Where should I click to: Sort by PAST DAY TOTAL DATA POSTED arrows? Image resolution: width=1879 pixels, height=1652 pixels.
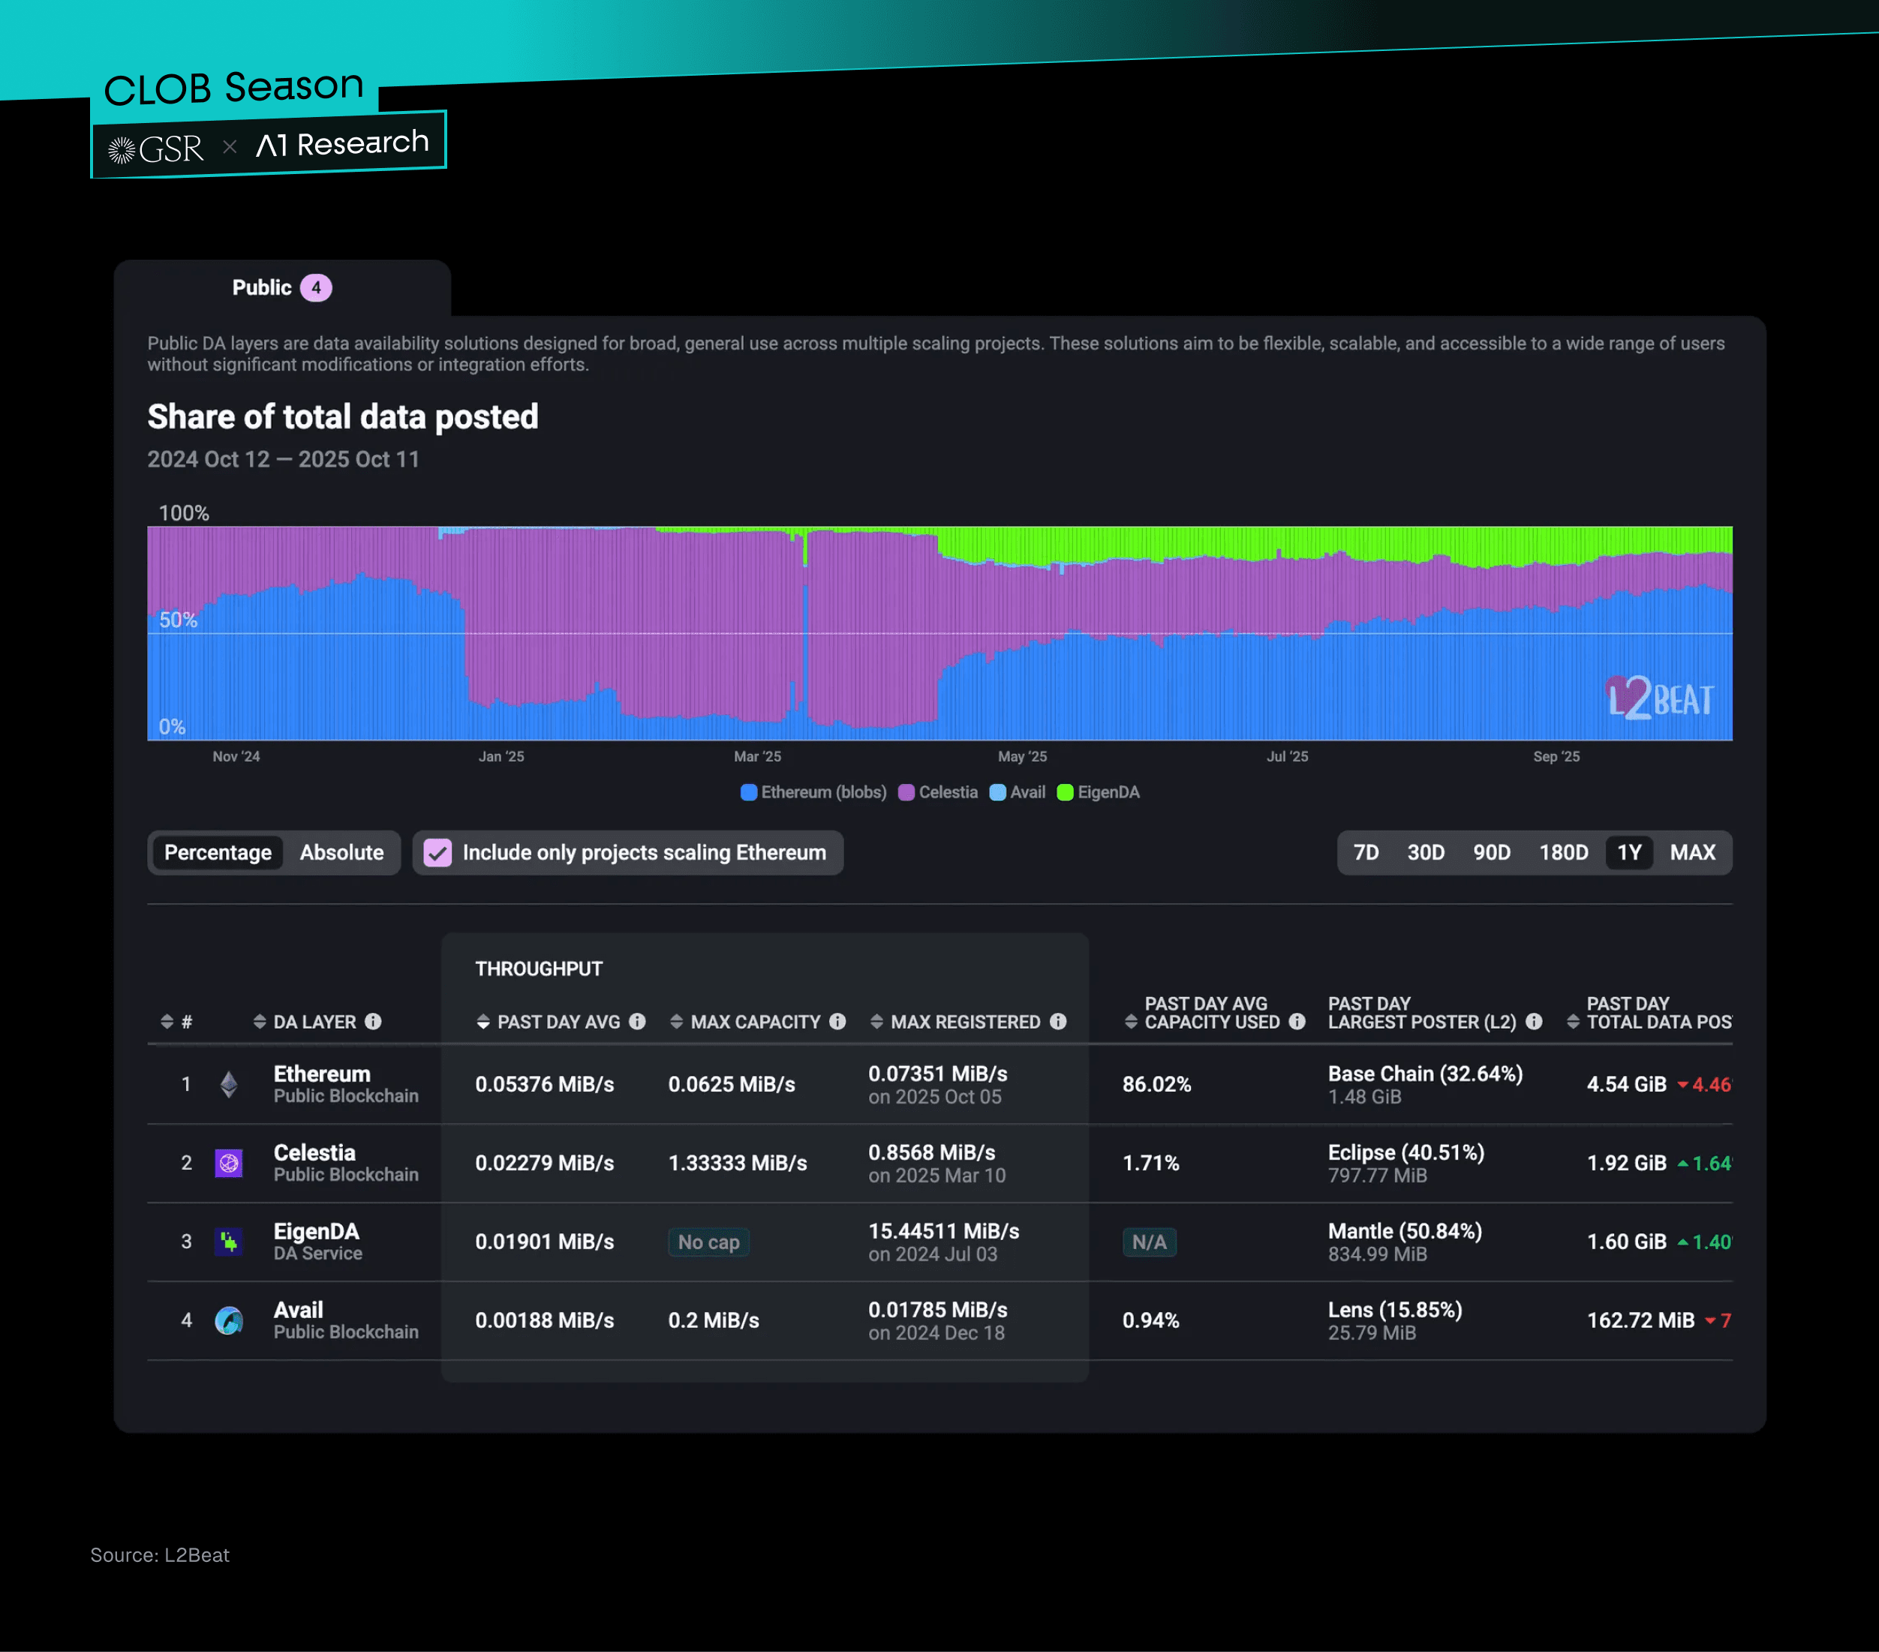tap(1573, 1023)
